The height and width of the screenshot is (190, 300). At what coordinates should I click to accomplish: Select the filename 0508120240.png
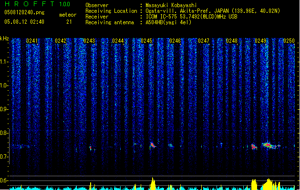[24, 12]
